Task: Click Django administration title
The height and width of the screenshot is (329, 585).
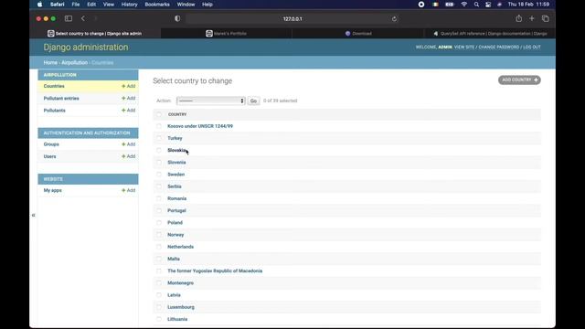Action: coord(86,48)
